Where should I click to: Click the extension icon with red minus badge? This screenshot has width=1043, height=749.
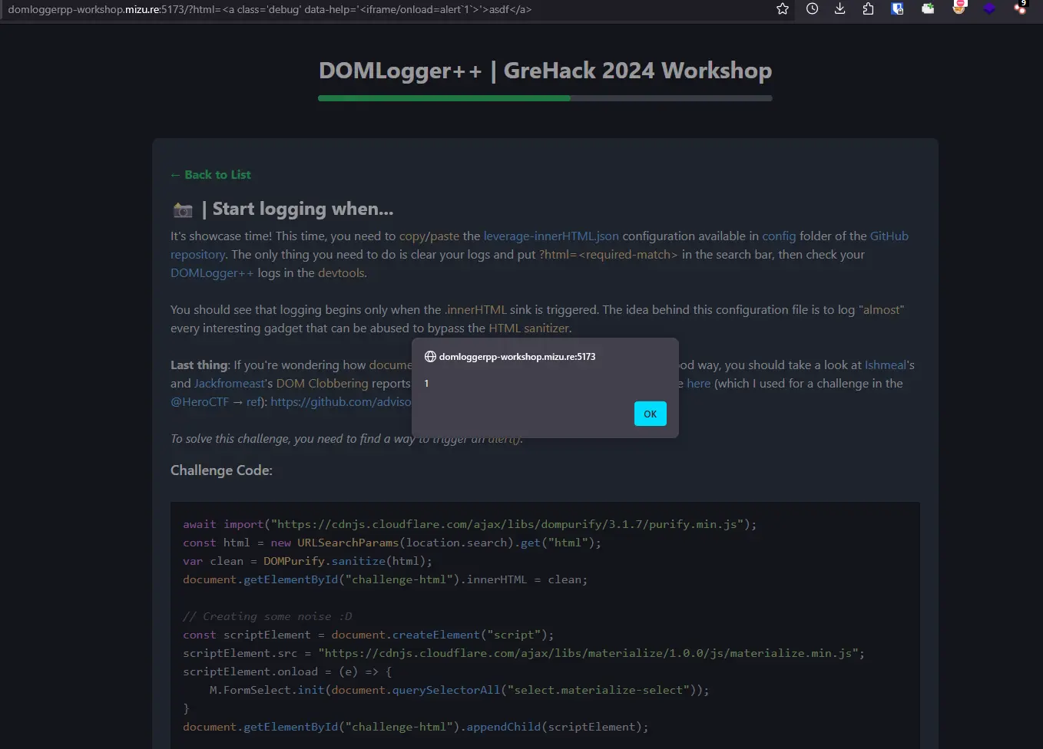pyautogui.click(x=959, y=8)
